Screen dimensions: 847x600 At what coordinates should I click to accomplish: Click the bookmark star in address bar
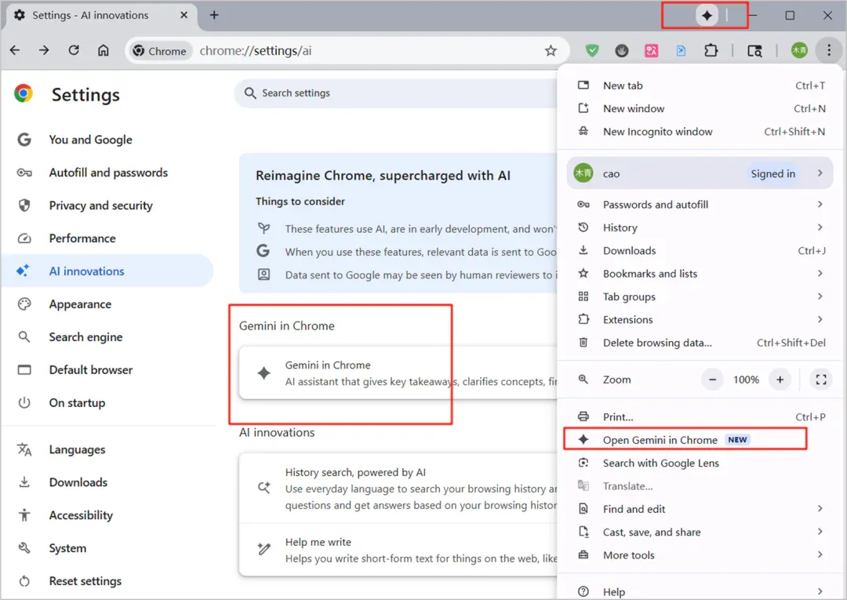(x=551, y=51)
